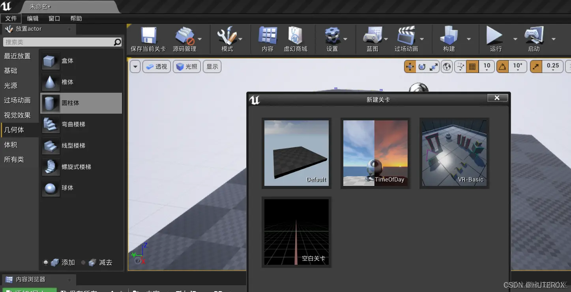Activate the scale gizmo tool in viewport
Image resolution: width=571 pixels, height=292 pixels.
[434, 67]
